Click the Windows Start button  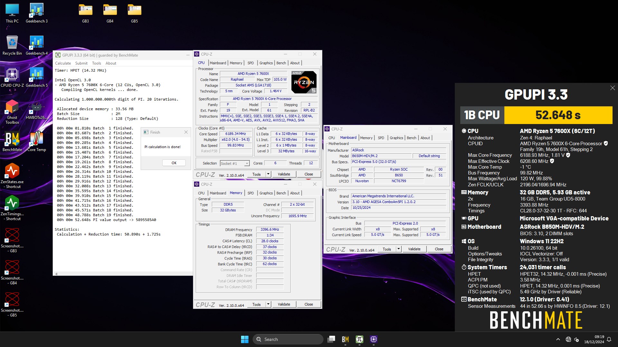coord(245,339)
